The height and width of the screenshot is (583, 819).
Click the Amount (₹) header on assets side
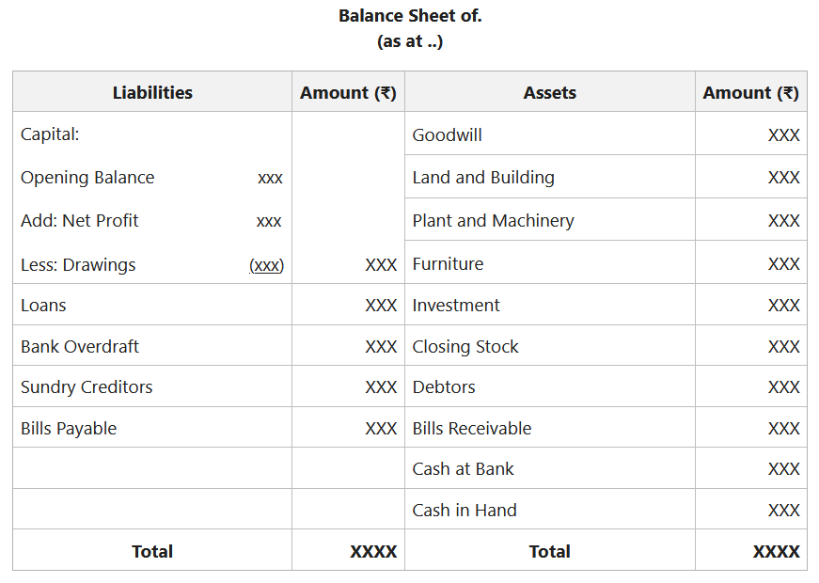[x=749, y=92]
